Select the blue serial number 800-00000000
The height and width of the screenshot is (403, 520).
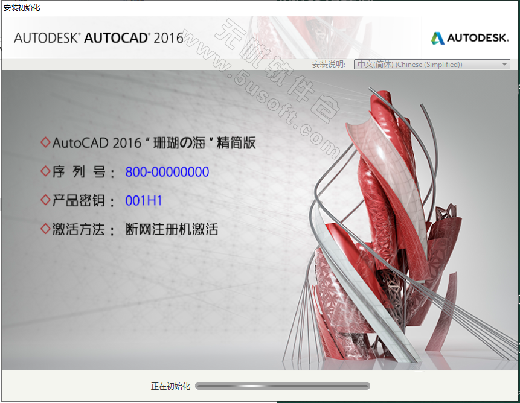pyautogui.click(x=167, y=172)
